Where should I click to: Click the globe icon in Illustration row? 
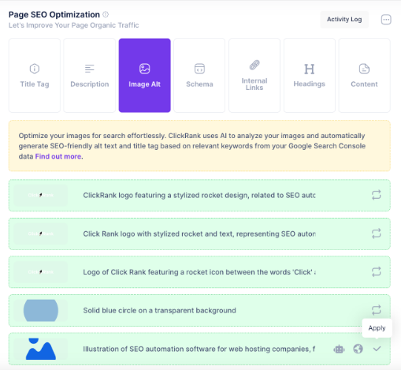358,349
